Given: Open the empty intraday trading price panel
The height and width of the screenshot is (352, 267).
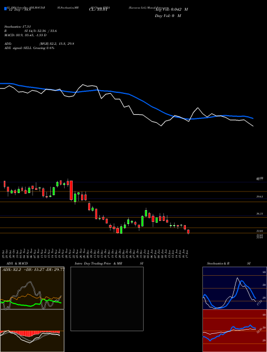Looking at the screenshot, I should click(x=107, y=299).
